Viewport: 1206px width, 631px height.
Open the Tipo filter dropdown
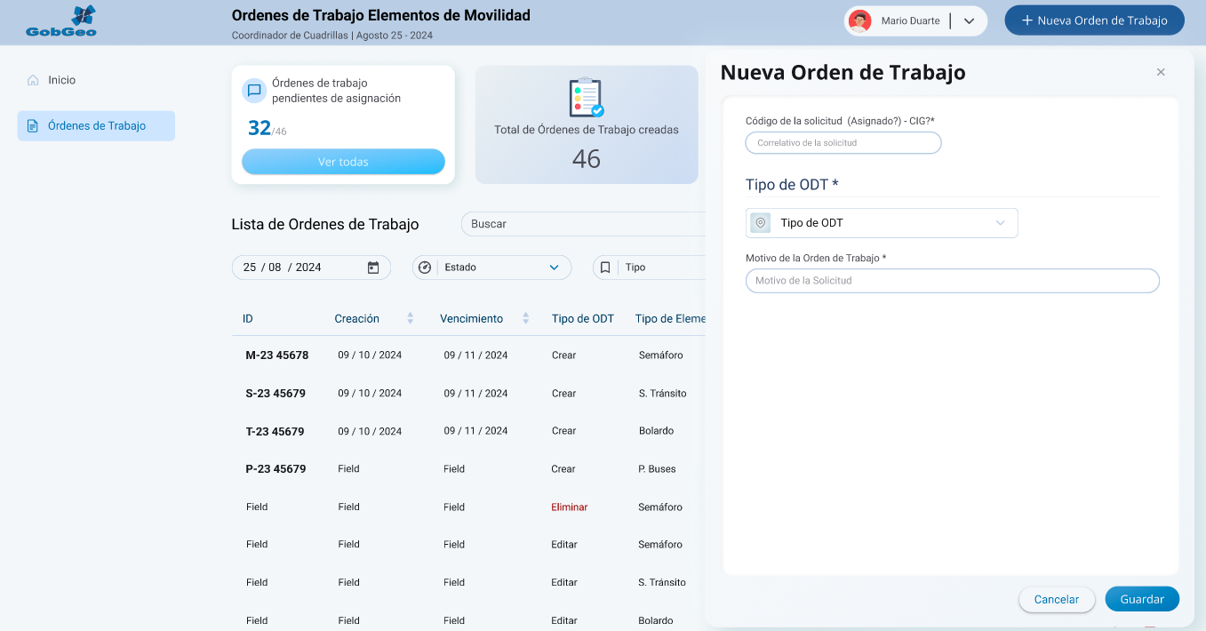click(649, 268)
